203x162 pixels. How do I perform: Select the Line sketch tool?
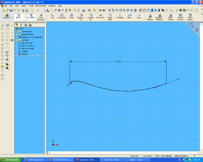[x=52, y=16]
